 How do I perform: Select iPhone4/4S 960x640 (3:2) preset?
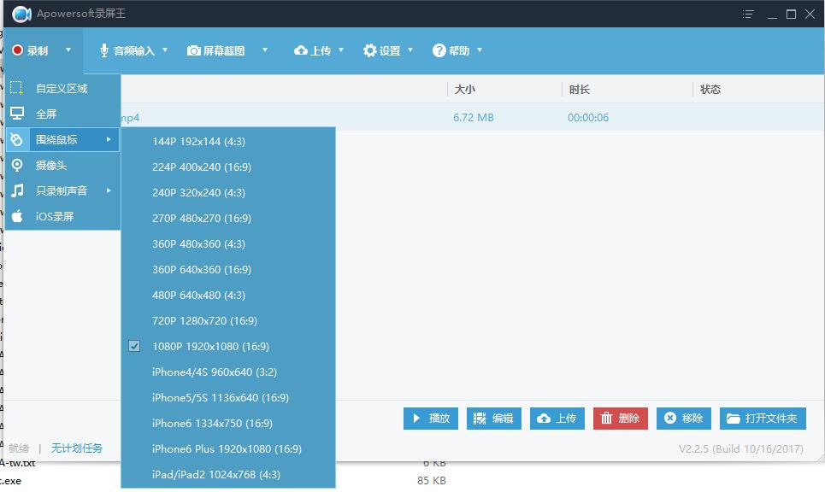[228, 372]
